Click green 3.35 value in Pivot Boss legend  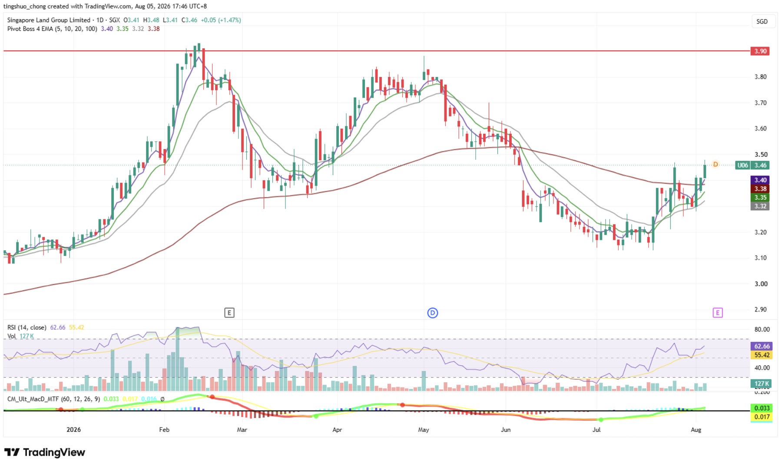click(123, 29)
